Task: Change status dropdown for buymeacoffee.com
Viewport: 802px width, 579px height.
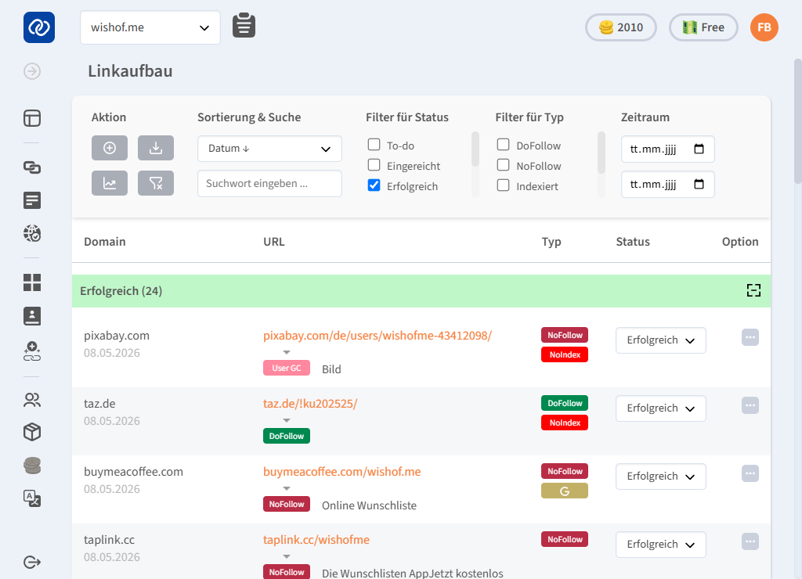Action: coord(661,477)
